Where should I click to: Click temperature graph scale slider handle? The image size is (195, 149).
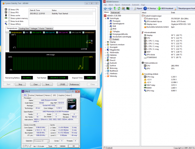7,32
